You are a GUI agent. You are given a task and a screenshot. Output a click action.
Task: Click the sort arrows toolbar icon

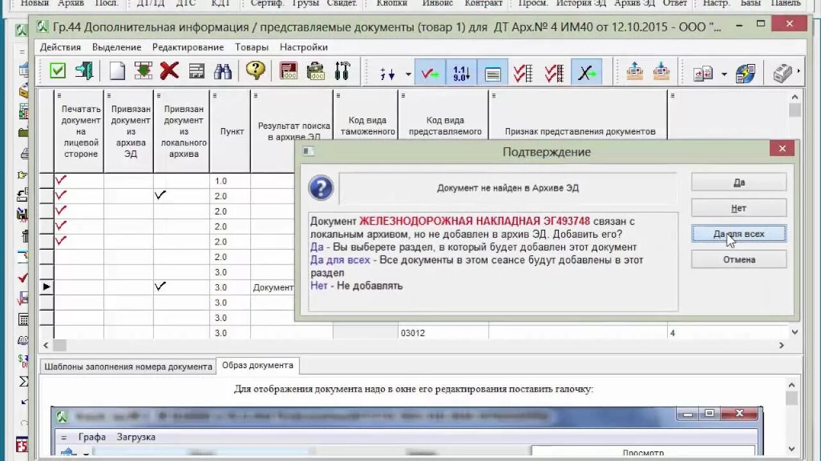tap(387, 73)
